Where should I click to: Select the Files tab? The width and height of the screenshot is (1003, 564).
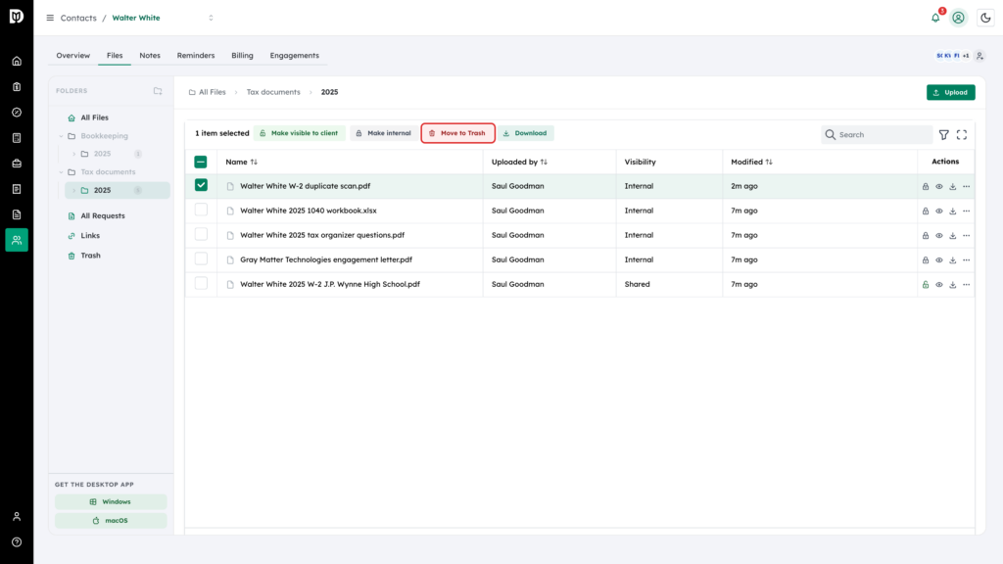pos(115,56)
